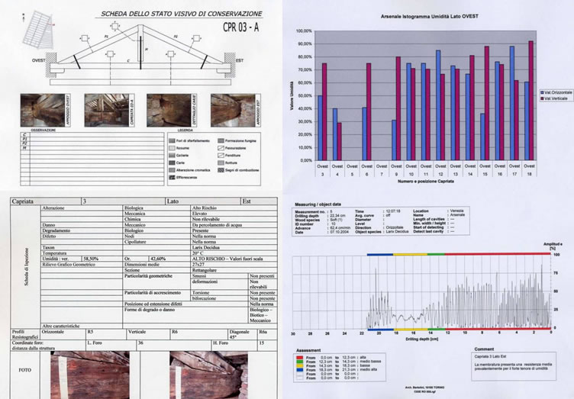Select the Alterazione cromatica legend swatch
Screen dimensions: 574x399
tap(172, 170)
